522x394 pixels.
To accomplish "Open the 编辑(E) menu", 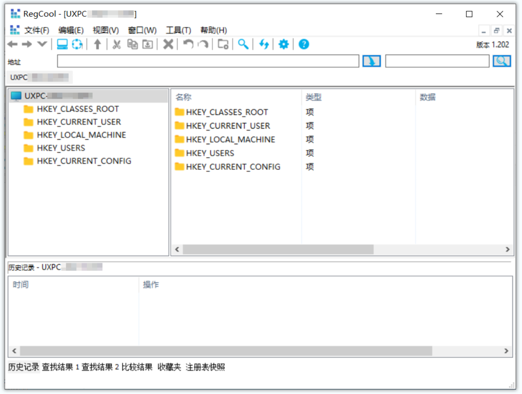I will (x=71, y=30).
